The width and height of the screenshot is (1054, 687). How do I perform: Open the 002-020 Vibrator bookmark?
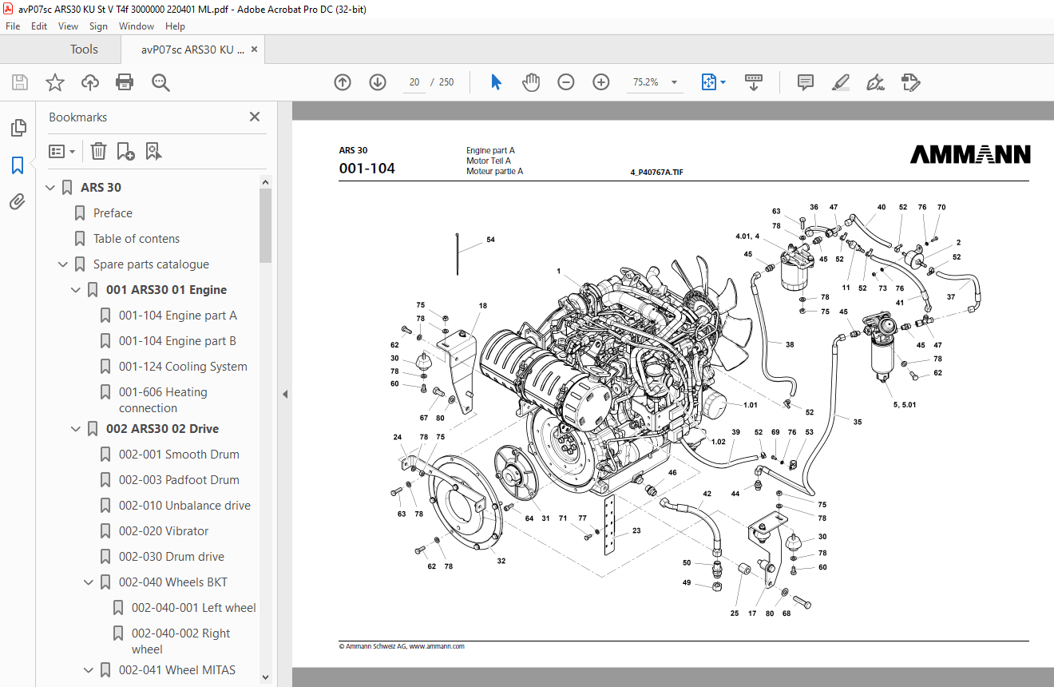(x=164, y=531)
